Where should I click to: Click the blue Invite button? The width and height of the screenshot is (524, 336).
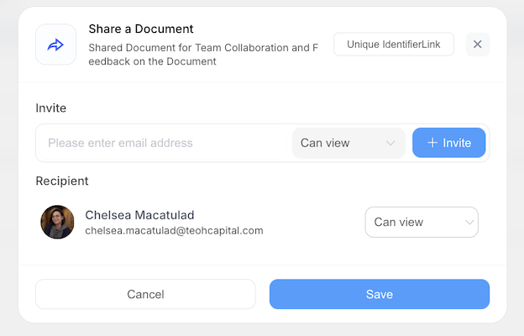448,143
